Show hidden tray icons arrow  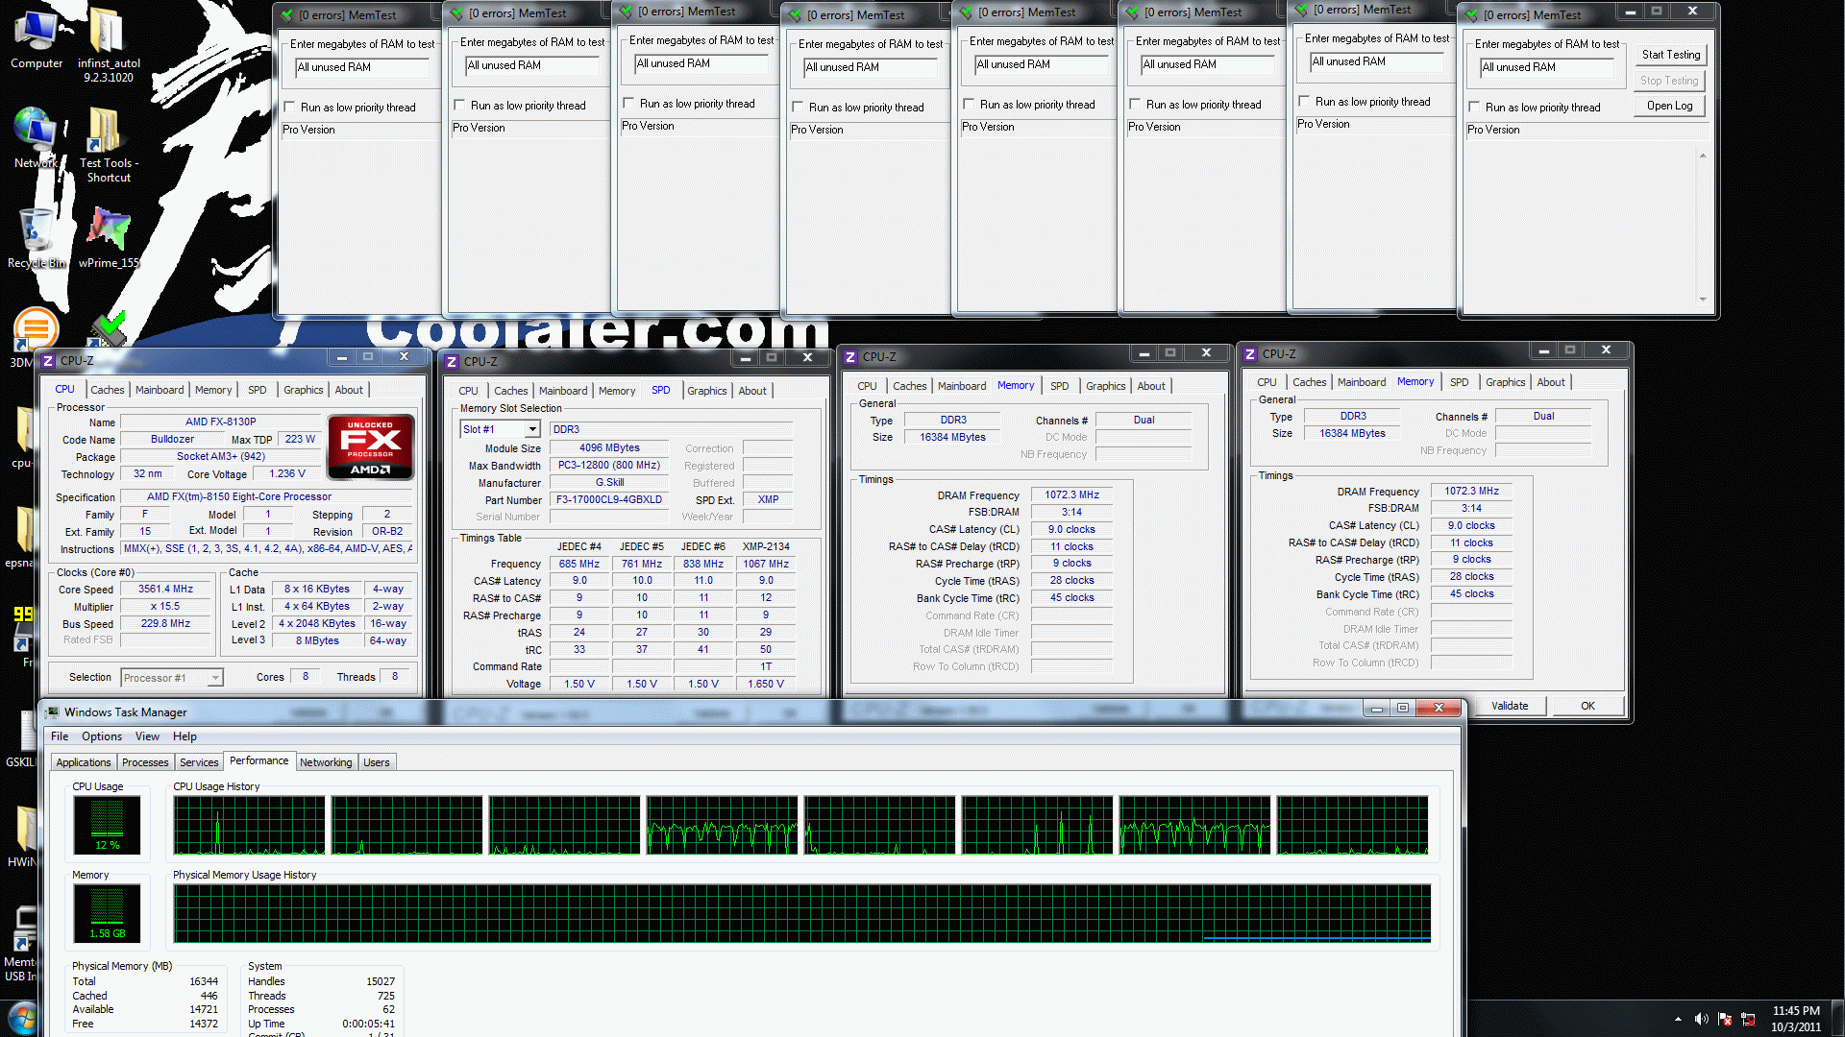[1678, 1019]
